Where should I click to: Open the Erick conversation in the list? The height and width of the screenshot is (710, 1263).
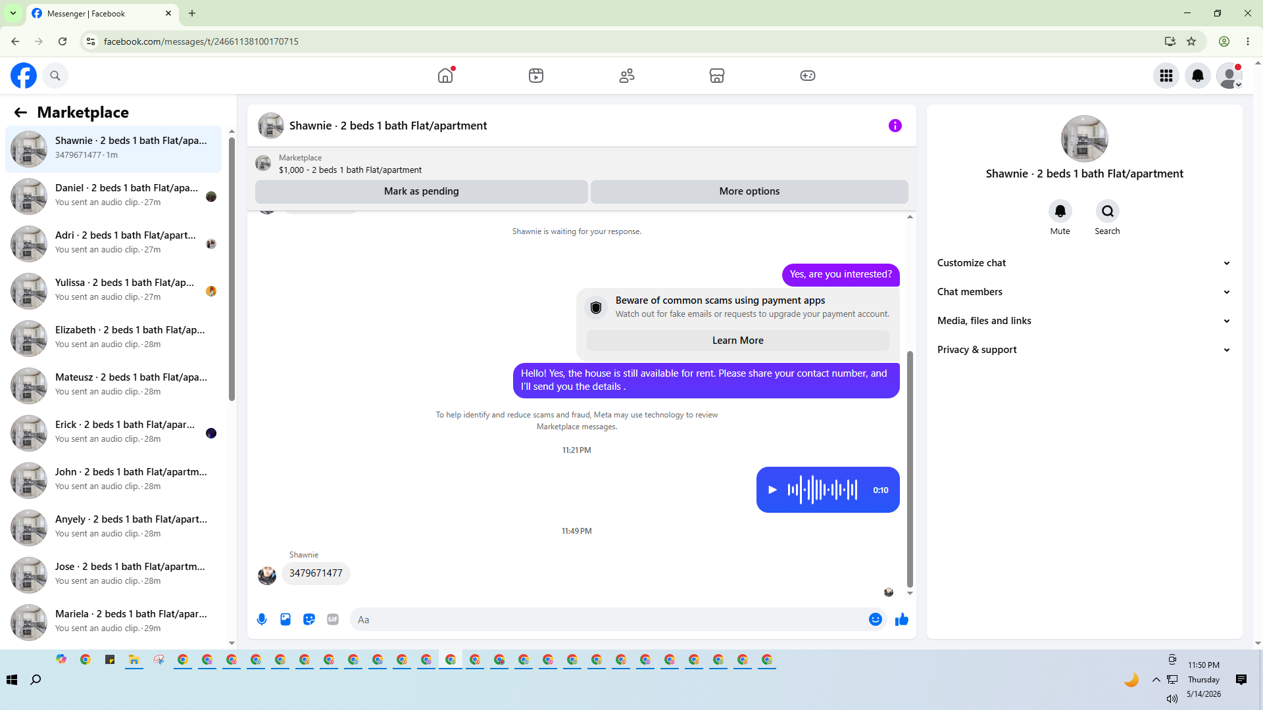click(x=113, y=433)
